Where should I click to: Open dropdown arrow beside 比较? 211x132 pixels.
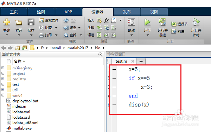tap(56, 28)
